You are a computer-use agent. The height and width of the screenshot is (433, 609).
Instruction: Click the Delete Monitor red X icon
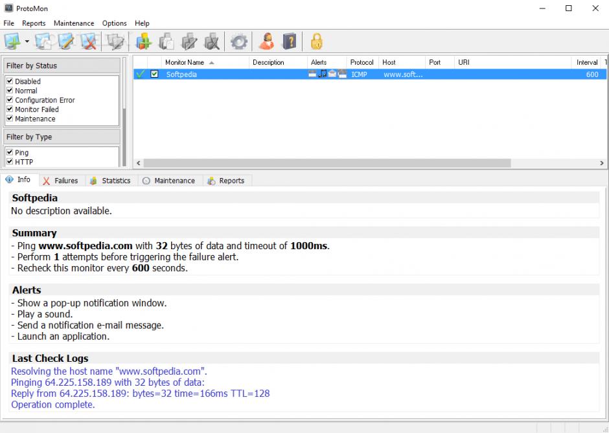tap(89, 41)
